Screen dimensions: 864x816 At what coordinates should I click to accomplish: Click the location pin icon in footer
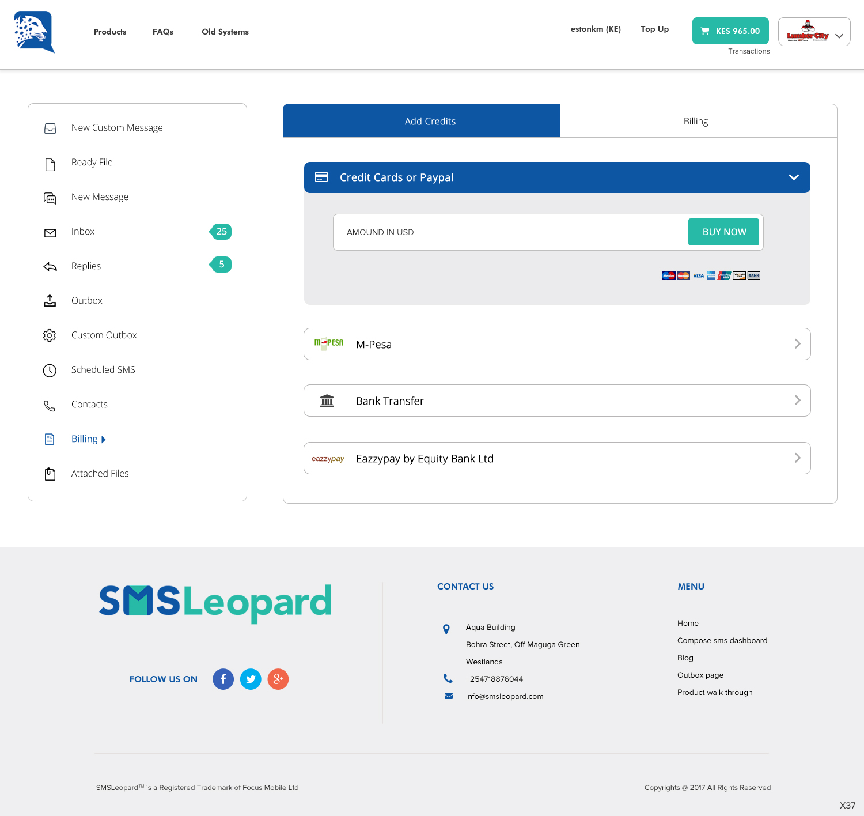coord(446,629)
